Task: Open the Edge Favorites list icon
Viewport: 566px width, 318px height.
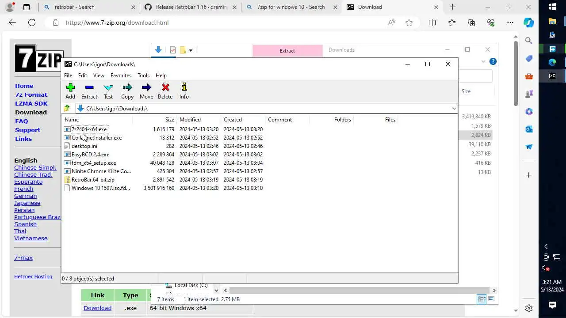Action: click(x=451, y=23)
